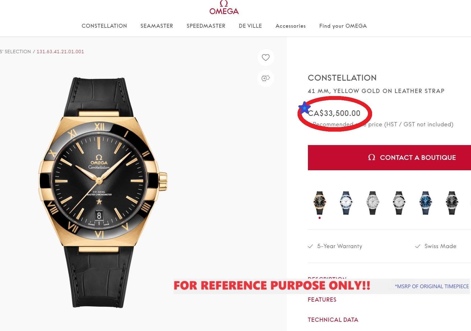The width and height of the screenshot is (471, 331).
Task: Open the DE VILLE menu
Action: click(x=250, y=26)
